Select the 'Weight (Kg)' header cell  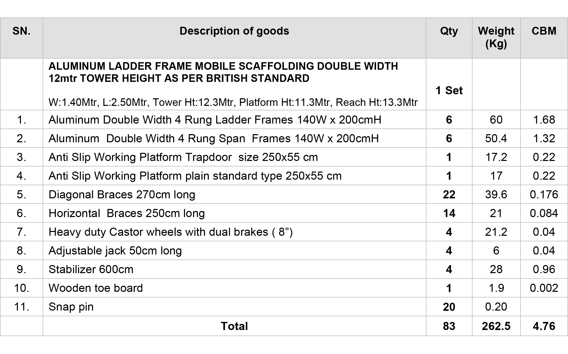[x=496, y=38]
